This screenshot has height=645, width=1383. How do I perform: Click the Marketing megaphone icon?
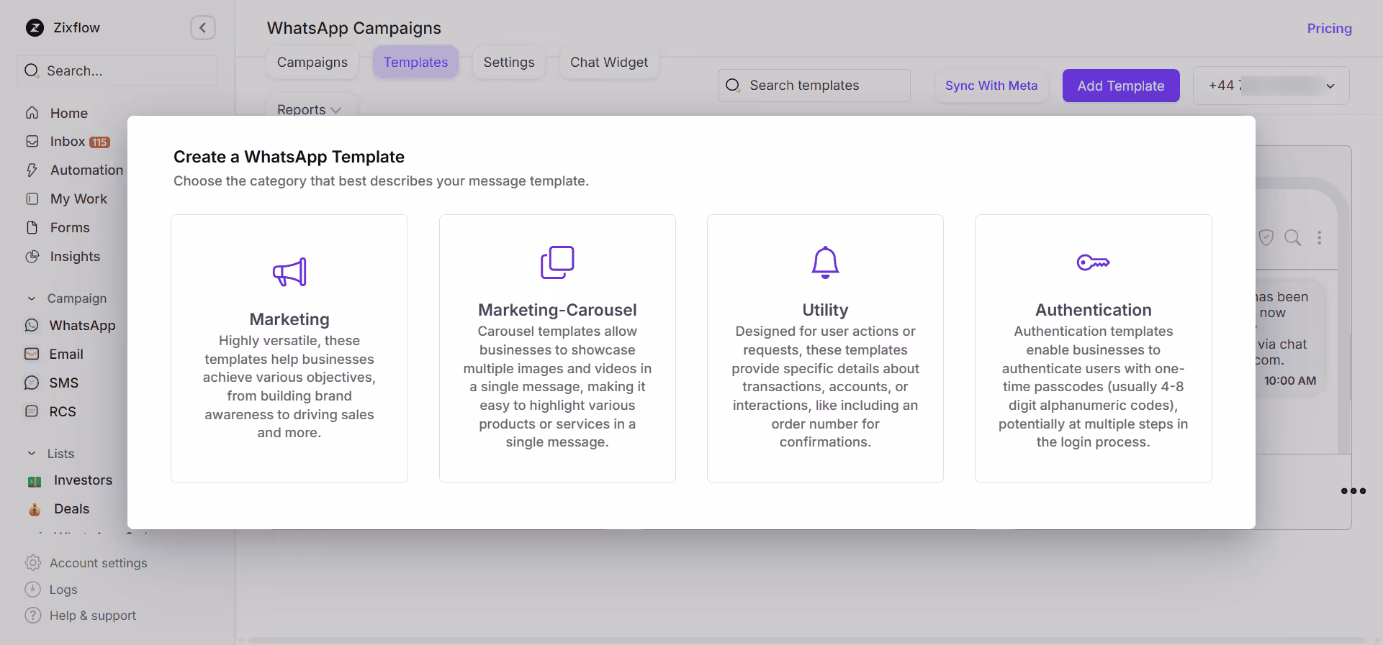point(289,272)
